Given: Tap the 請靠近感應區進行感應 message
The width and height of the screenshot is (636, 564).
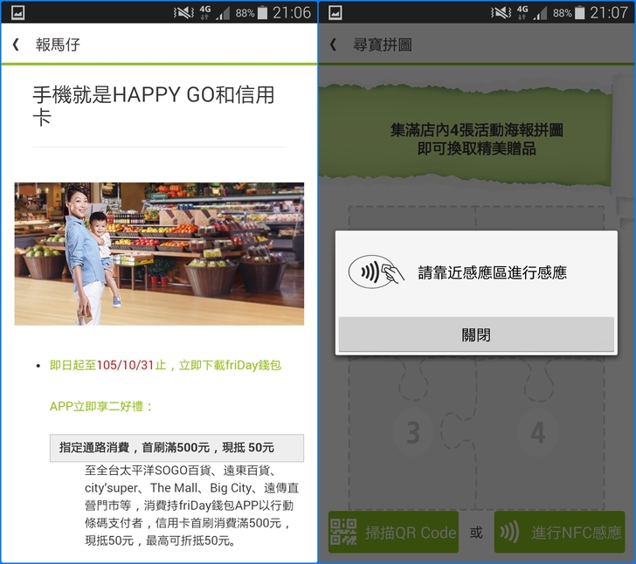Looking at the screenshot, I should (493, 272).
